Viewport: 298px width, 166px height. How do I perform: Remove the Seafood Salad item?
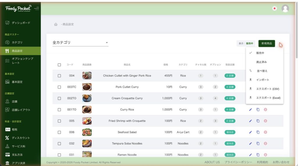click(265, 132)
